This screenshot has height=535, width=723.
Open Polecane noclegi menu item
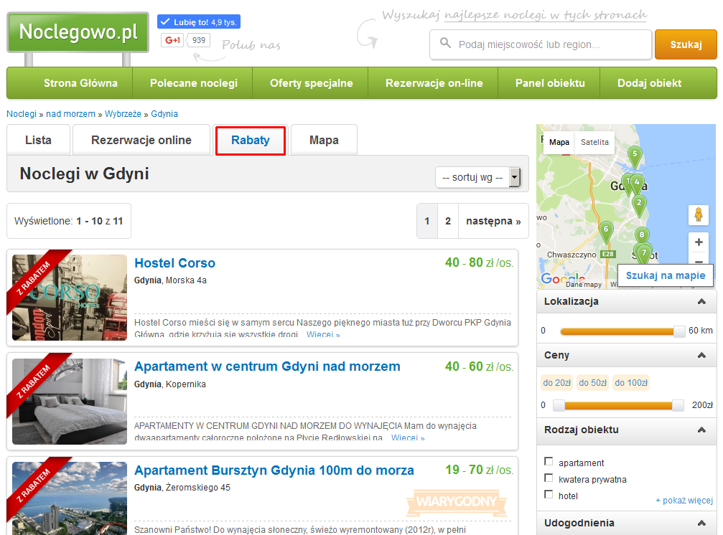click(x=194, y=83)
